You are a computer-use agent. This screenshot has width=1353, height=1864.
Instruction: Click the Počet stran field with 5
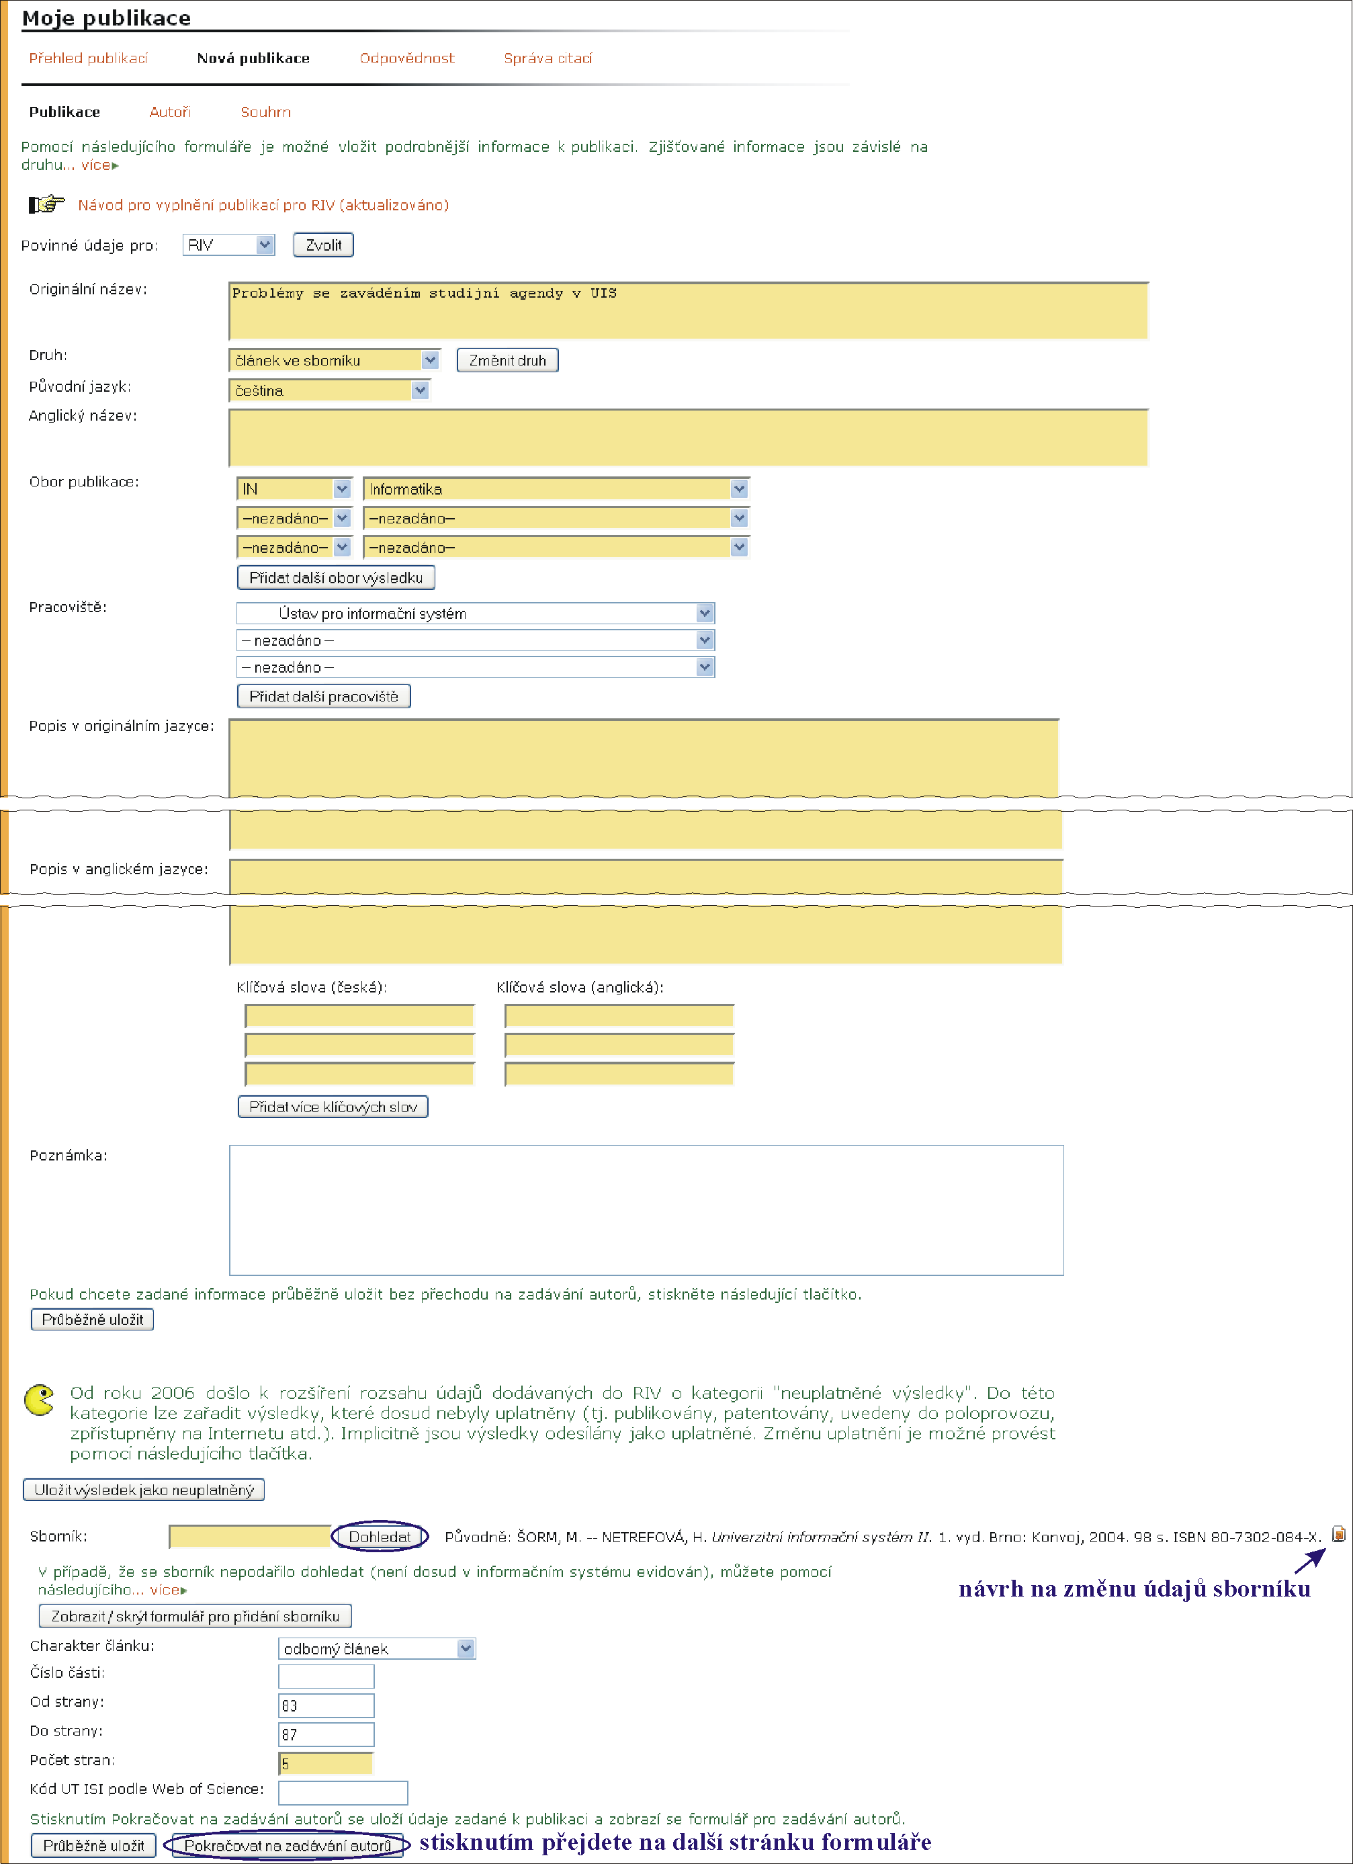326,1764
